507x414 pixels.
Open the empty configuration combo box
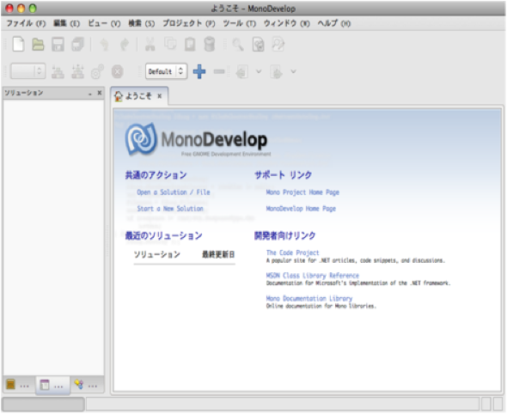pyautogui.click(x=27, y=71)
